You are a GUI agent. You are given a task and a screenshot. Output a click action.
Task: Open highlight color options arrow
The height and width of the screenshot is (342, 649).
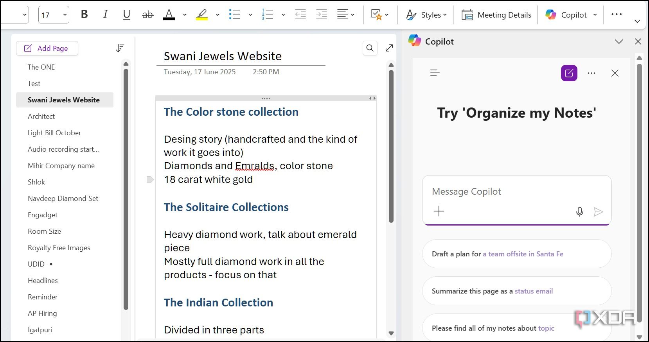(218, 15)
